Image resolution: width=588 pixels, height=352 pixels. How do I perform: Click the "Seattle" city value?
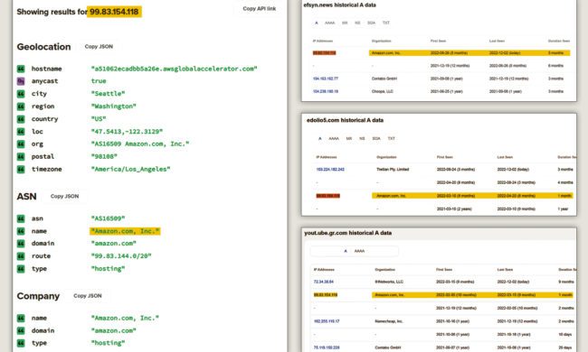click(x=108, y=94)
